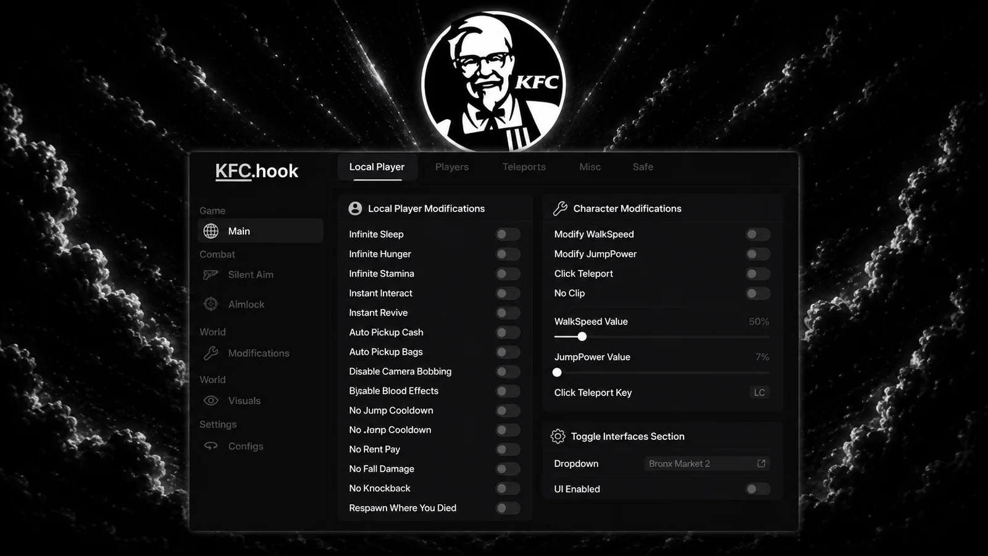Click the Dropdown label text
988x556 pixels.
point(576,464)
